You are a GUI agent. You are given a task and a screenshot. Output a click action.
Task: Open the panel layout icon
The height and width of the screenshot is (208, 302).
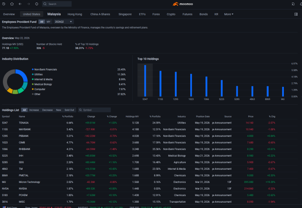coord(296,14)
